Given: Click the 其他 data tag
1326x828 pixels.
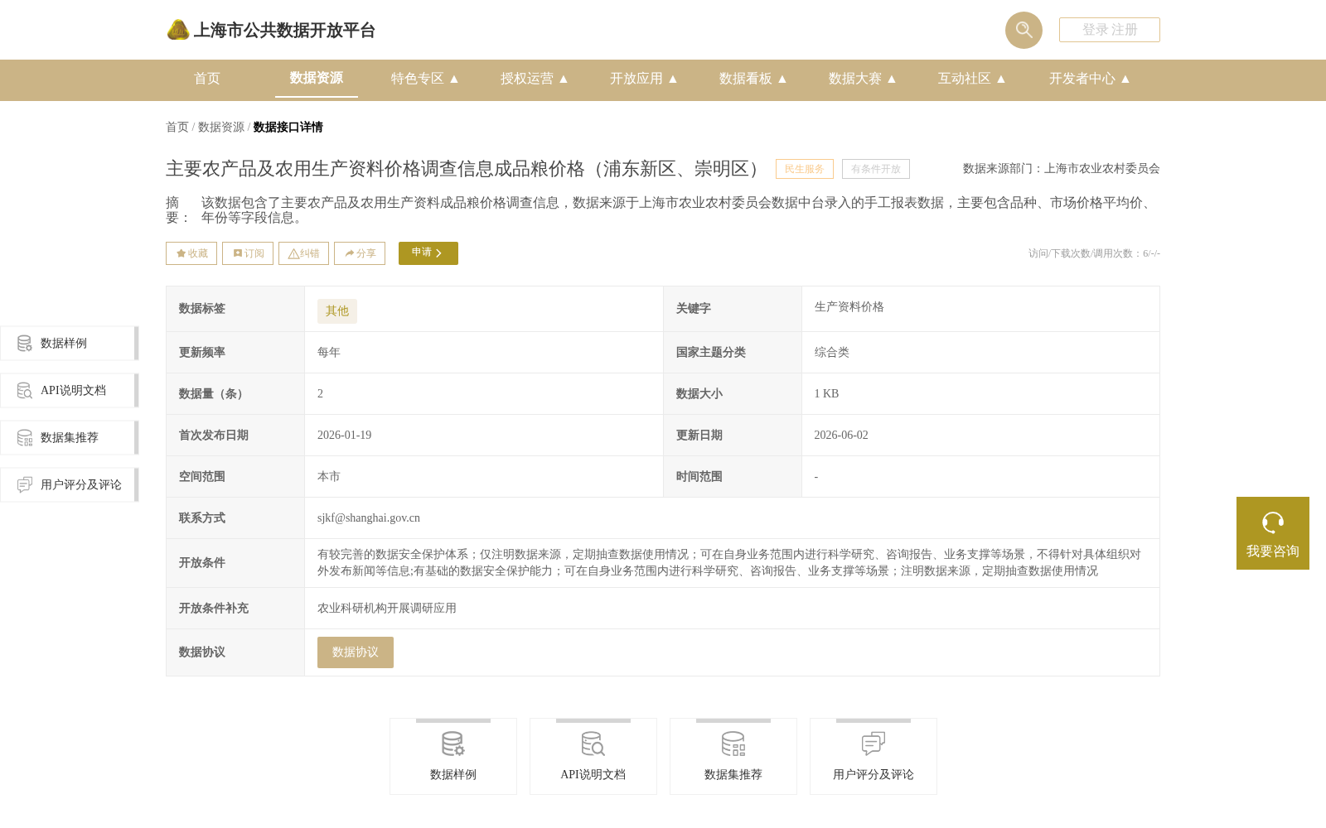Looking at the screenshot, I should 337,311.
